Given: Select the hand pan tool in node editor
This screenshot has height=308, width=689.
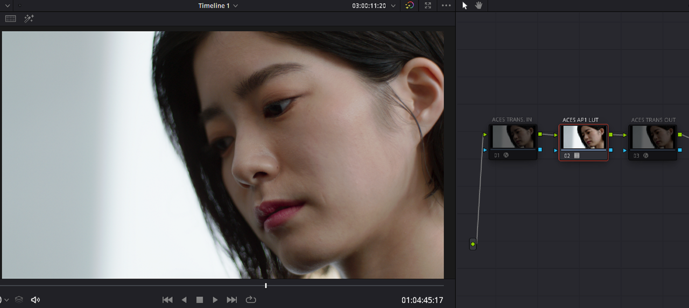Looking at the screenshot, I should [x=479, y=5].
